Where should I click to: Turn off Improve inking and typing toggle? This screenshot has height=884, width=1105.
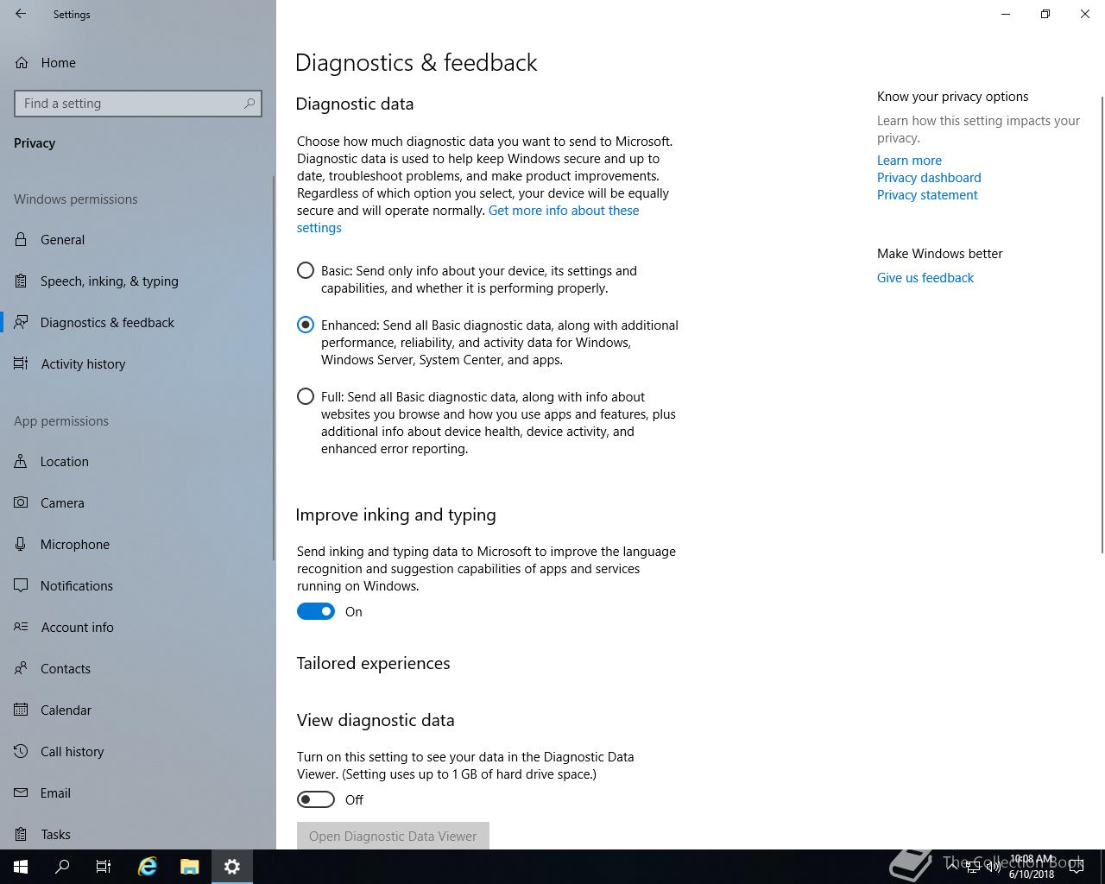pyautogui.click(x=316, y=611)
